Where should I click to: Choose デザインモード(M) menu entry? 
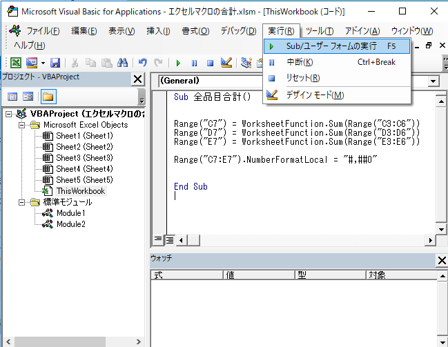point(337,95)
